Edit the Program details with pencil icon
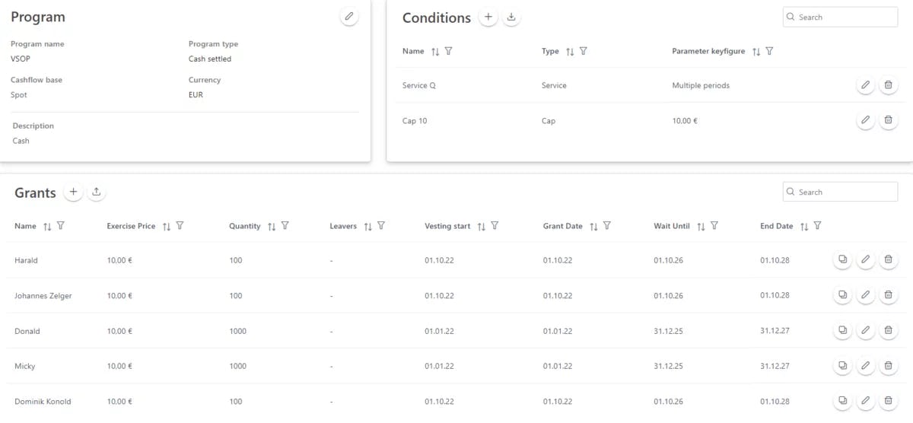Screen dimensions: 913x423 click(349, 17)
